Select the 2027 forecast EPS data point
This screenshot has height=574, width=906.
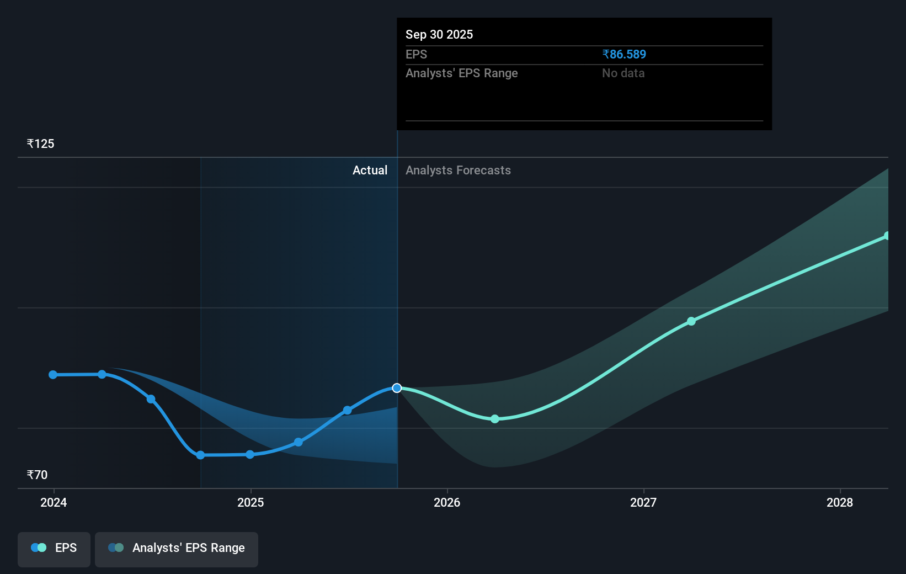[x=691, y=321]
